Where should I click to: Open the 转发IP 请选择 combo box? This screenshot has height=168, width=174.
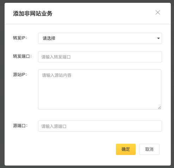tap(100, 38)
